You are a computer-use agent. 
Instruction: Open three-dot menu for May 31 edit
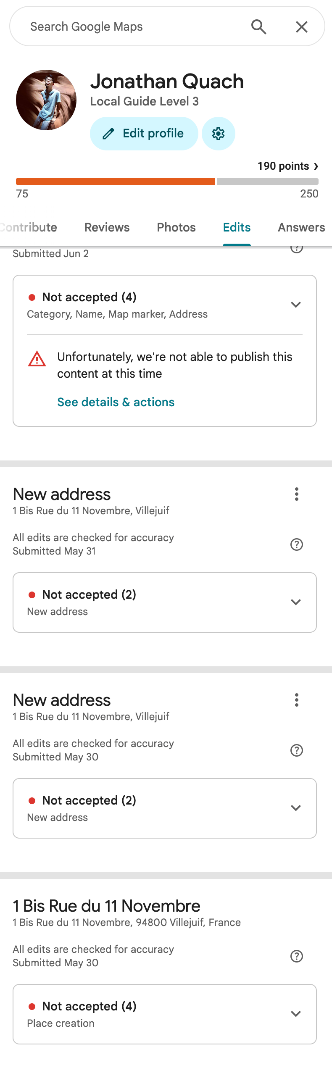297,494
